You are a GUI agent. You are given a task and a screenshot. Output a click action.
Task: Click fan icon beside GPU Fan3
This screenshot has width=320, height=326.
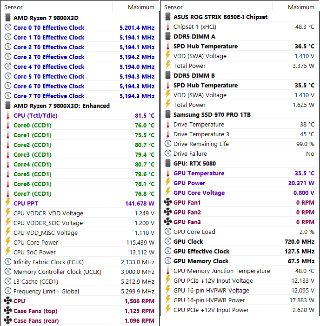tap(168, 222)
